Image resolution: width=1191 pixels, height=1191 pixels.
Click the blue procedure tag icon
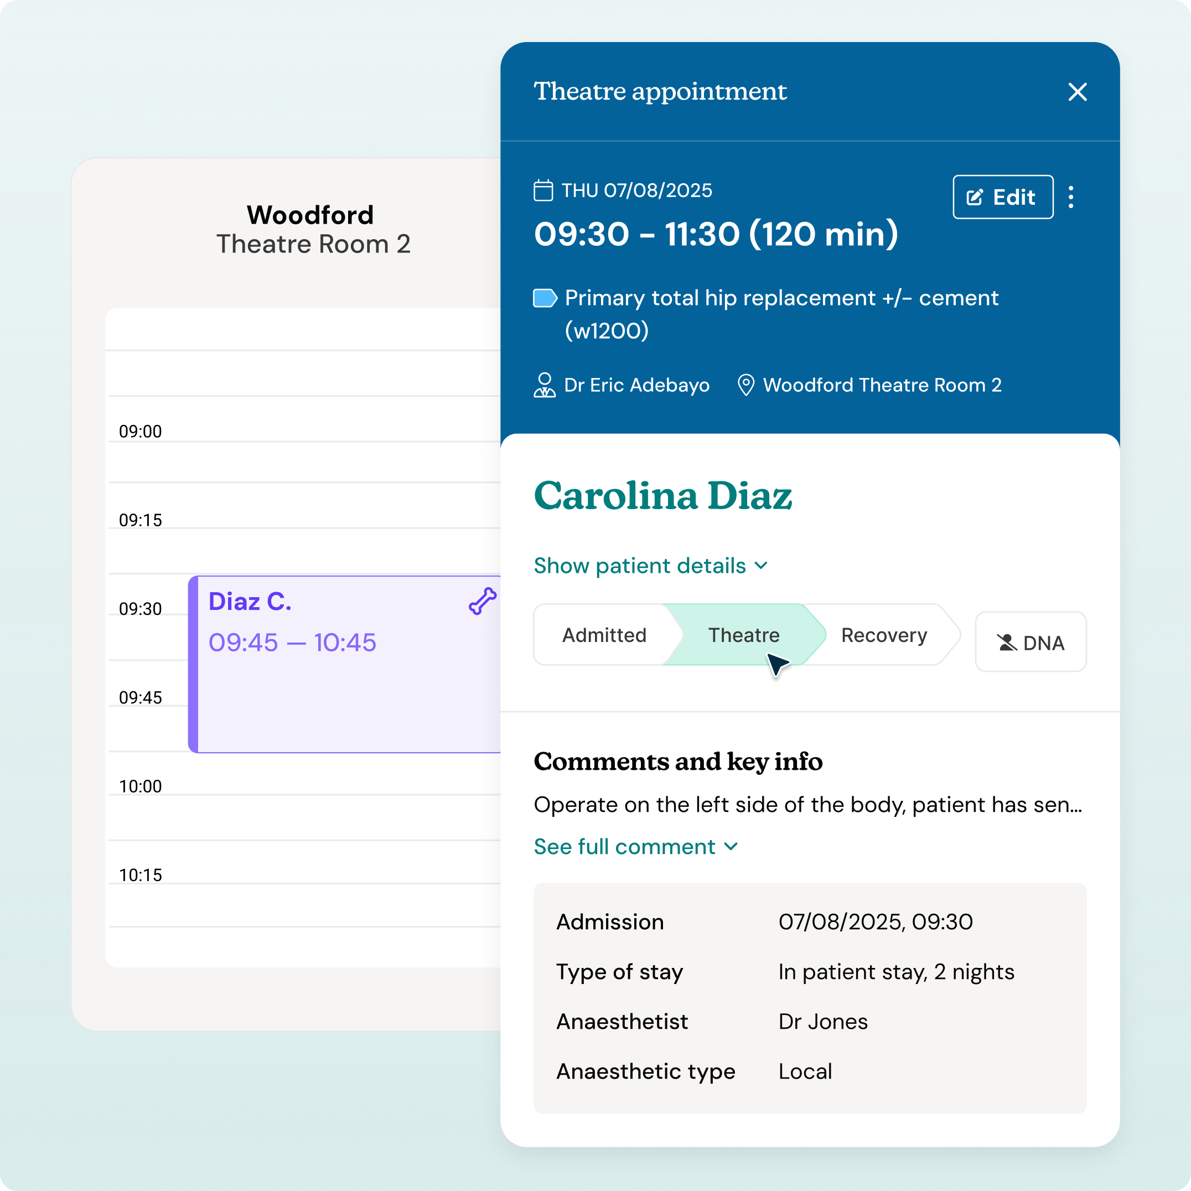click(x=545, y=298)
